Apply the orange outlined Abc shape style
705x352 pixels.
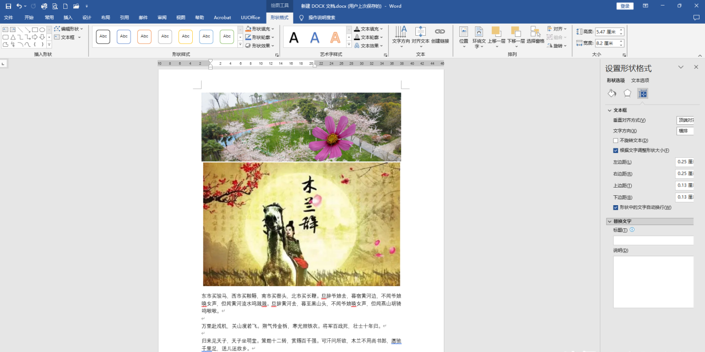click(x=144, y=37)
